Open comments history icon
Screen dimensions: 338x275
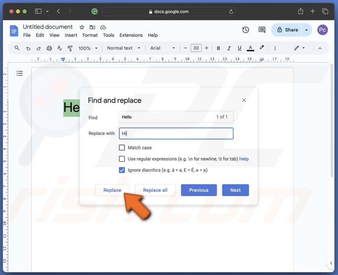click(x=262, y=30)
